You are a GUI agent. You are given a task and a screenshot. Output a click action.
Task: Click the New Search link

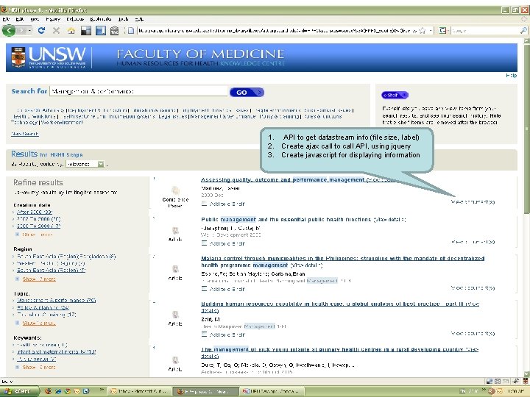tap(25, 134)
